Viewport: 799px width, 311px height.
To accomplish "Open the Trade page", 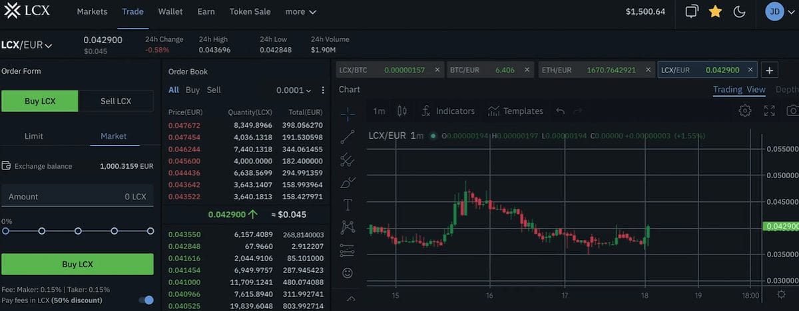I will coord(133,11).
